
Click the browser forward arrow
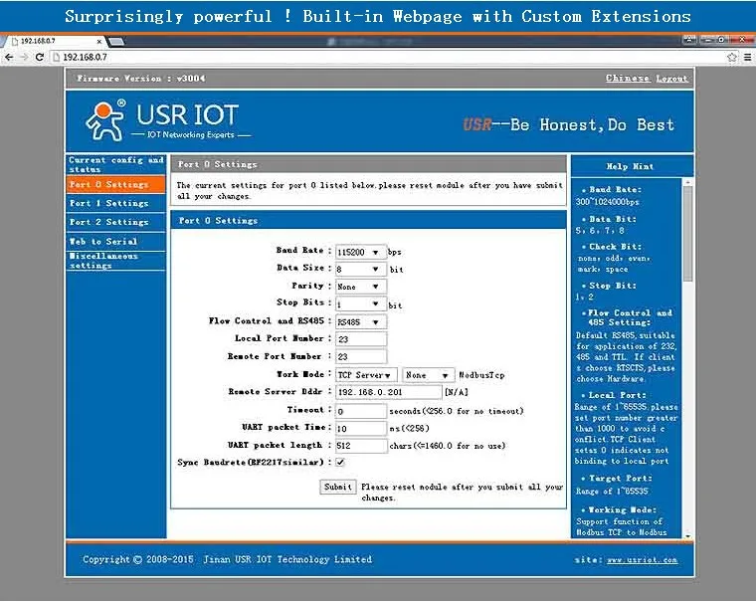tap(24, 57)
